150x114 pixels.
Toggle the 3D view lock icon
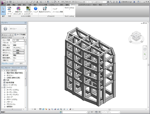(x=61, y=109)
